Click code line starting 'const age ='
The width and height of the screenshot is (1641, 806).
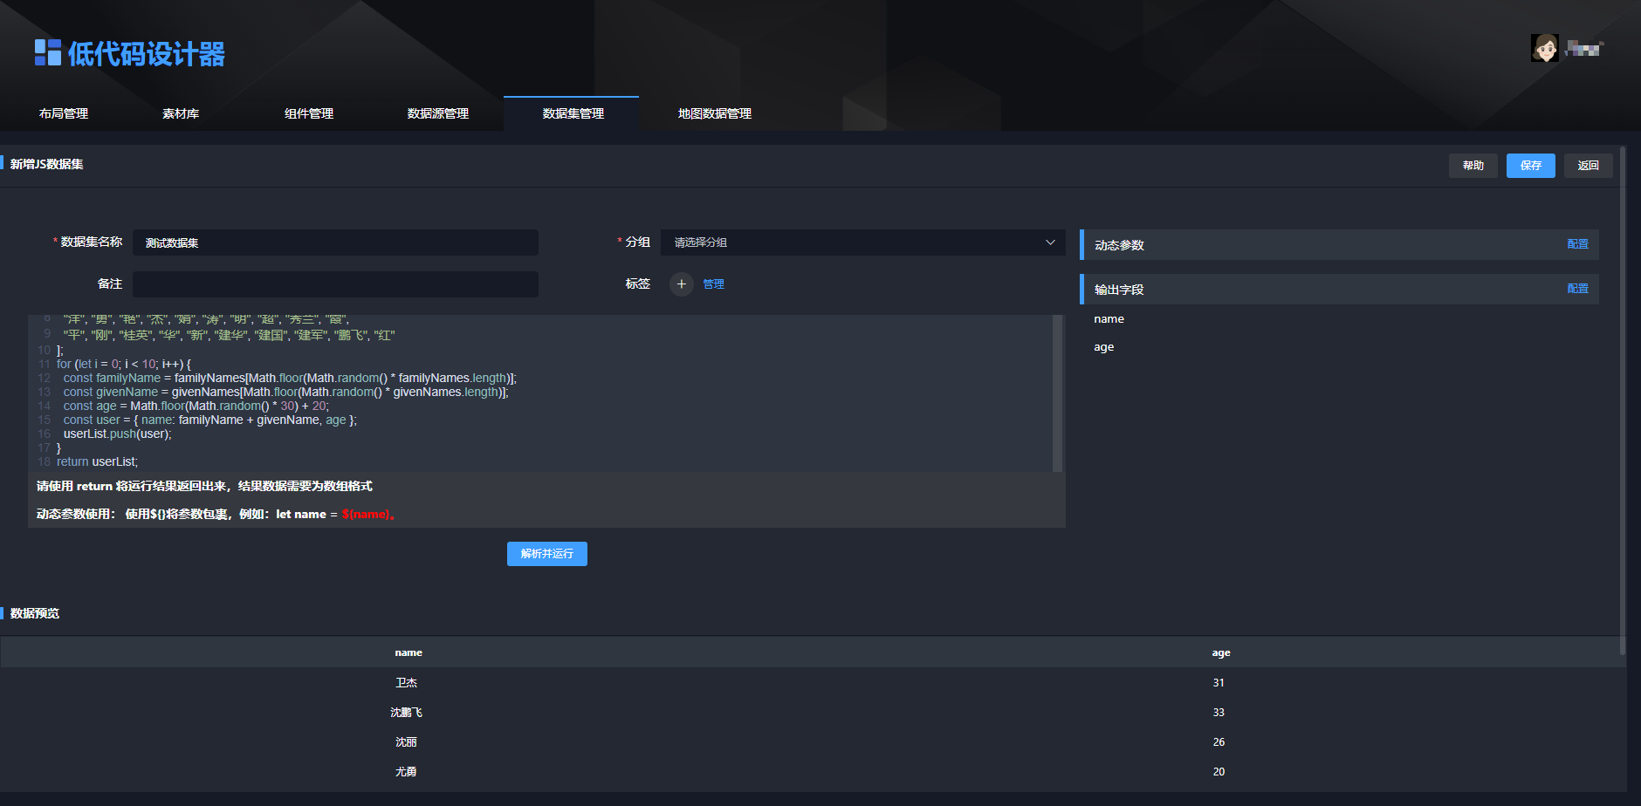point(196,406)
